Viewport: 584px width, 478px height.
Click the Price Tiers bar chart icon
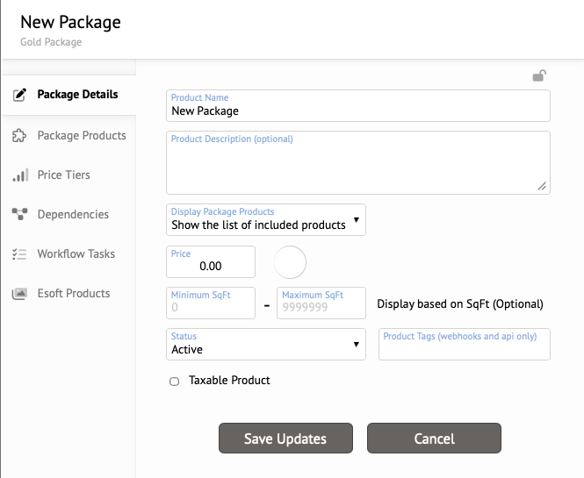click(x=20, y=175)
